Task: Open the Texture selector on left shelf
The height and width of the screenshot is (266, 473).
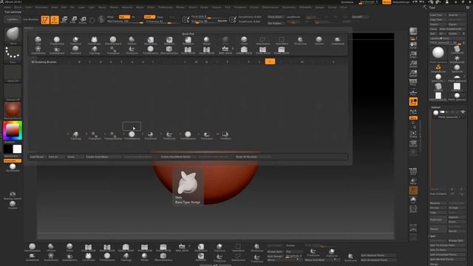Action: (13, 92)
